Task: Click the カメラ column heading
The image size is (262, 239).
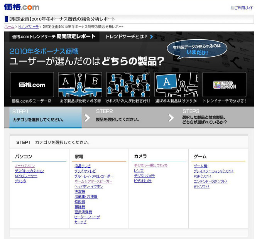Action: point(140,157)
